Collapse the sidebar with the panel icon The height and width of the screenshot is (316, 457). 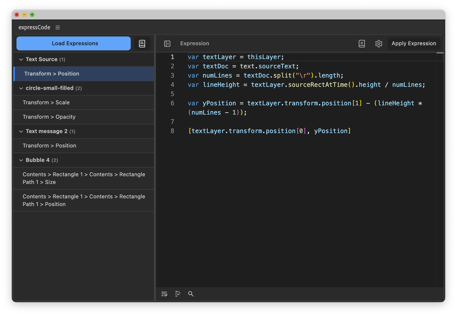tap(167, 44)
